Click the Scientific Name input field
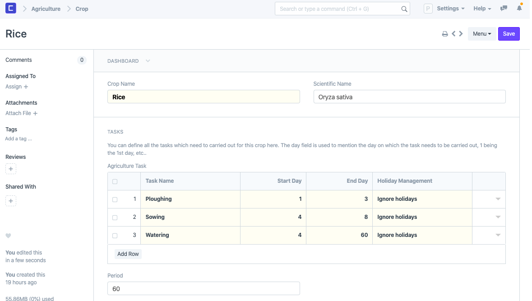 tap(409, 97)
